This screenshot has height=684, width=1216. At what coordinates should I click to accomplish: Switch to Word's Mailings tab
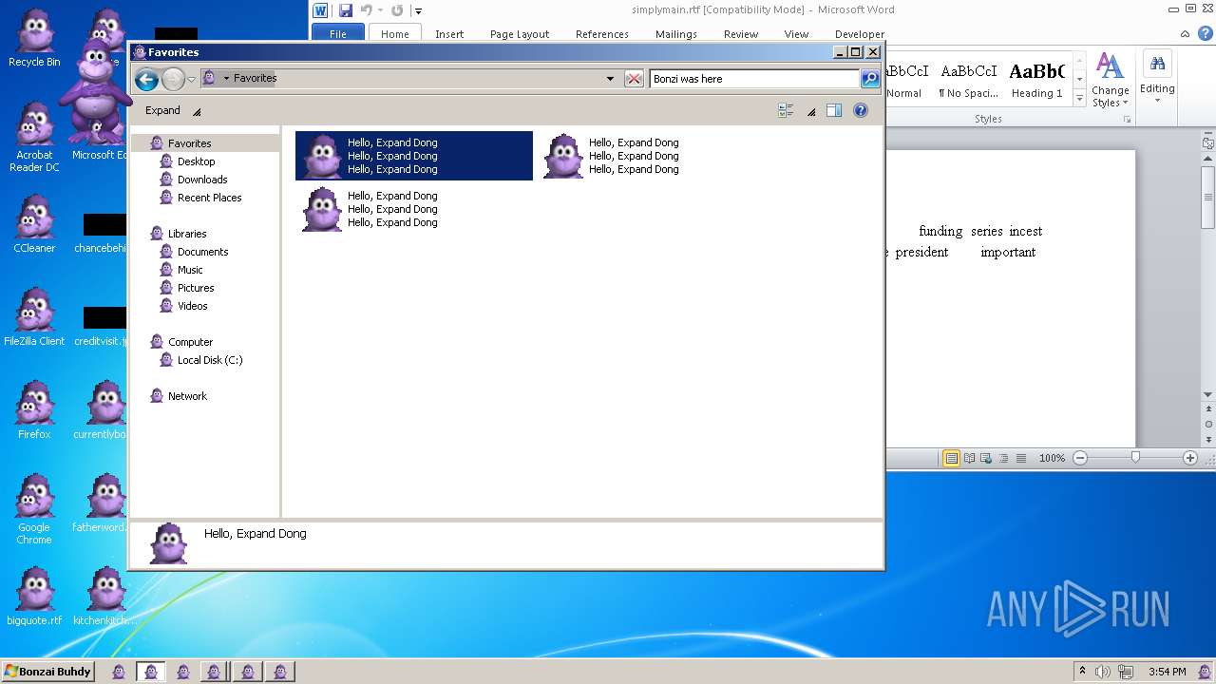676,34
